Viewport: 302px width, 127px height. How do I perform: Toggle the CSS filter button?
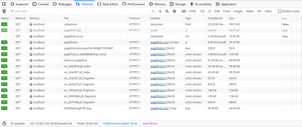[202, 11]
